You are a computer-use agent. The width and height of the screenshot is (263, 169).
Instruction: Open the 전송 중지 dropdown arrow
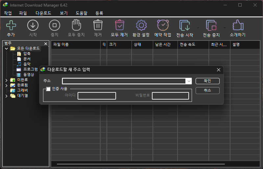pos(225,28)
